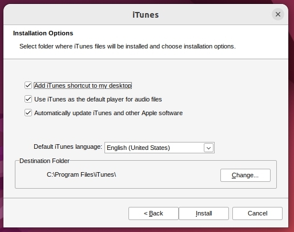Image resolution: width=294 pixels, height=232 pixels.
Task: Expand the language list using the chevron arrow
Action: (208, 148)
